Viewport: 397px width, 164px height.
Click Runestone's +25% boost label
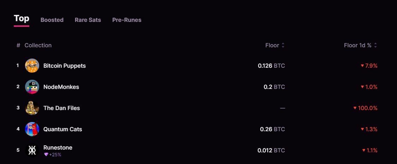tap(55, 154)
